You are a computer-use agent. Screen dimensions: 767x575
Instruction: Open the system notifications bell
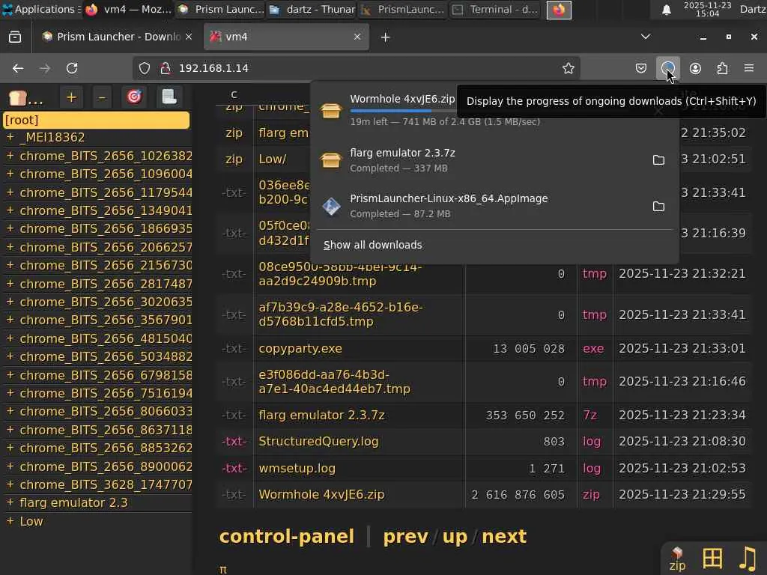666,10
